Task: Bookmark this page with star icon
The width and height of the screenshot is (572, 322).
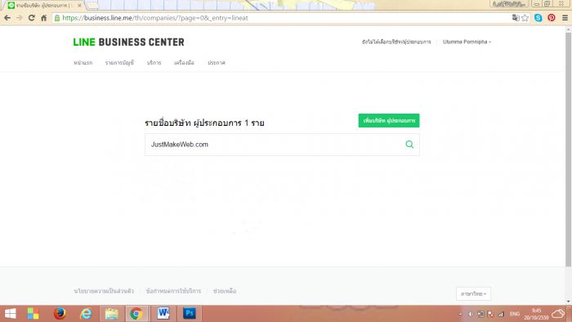Action: click(x=525, y=18)
